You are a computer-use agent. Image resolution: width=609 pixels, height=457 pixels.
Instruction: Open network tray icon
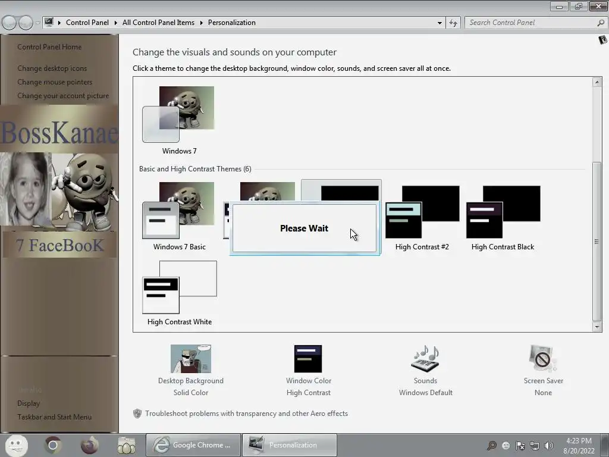click(x=535, y=445)
